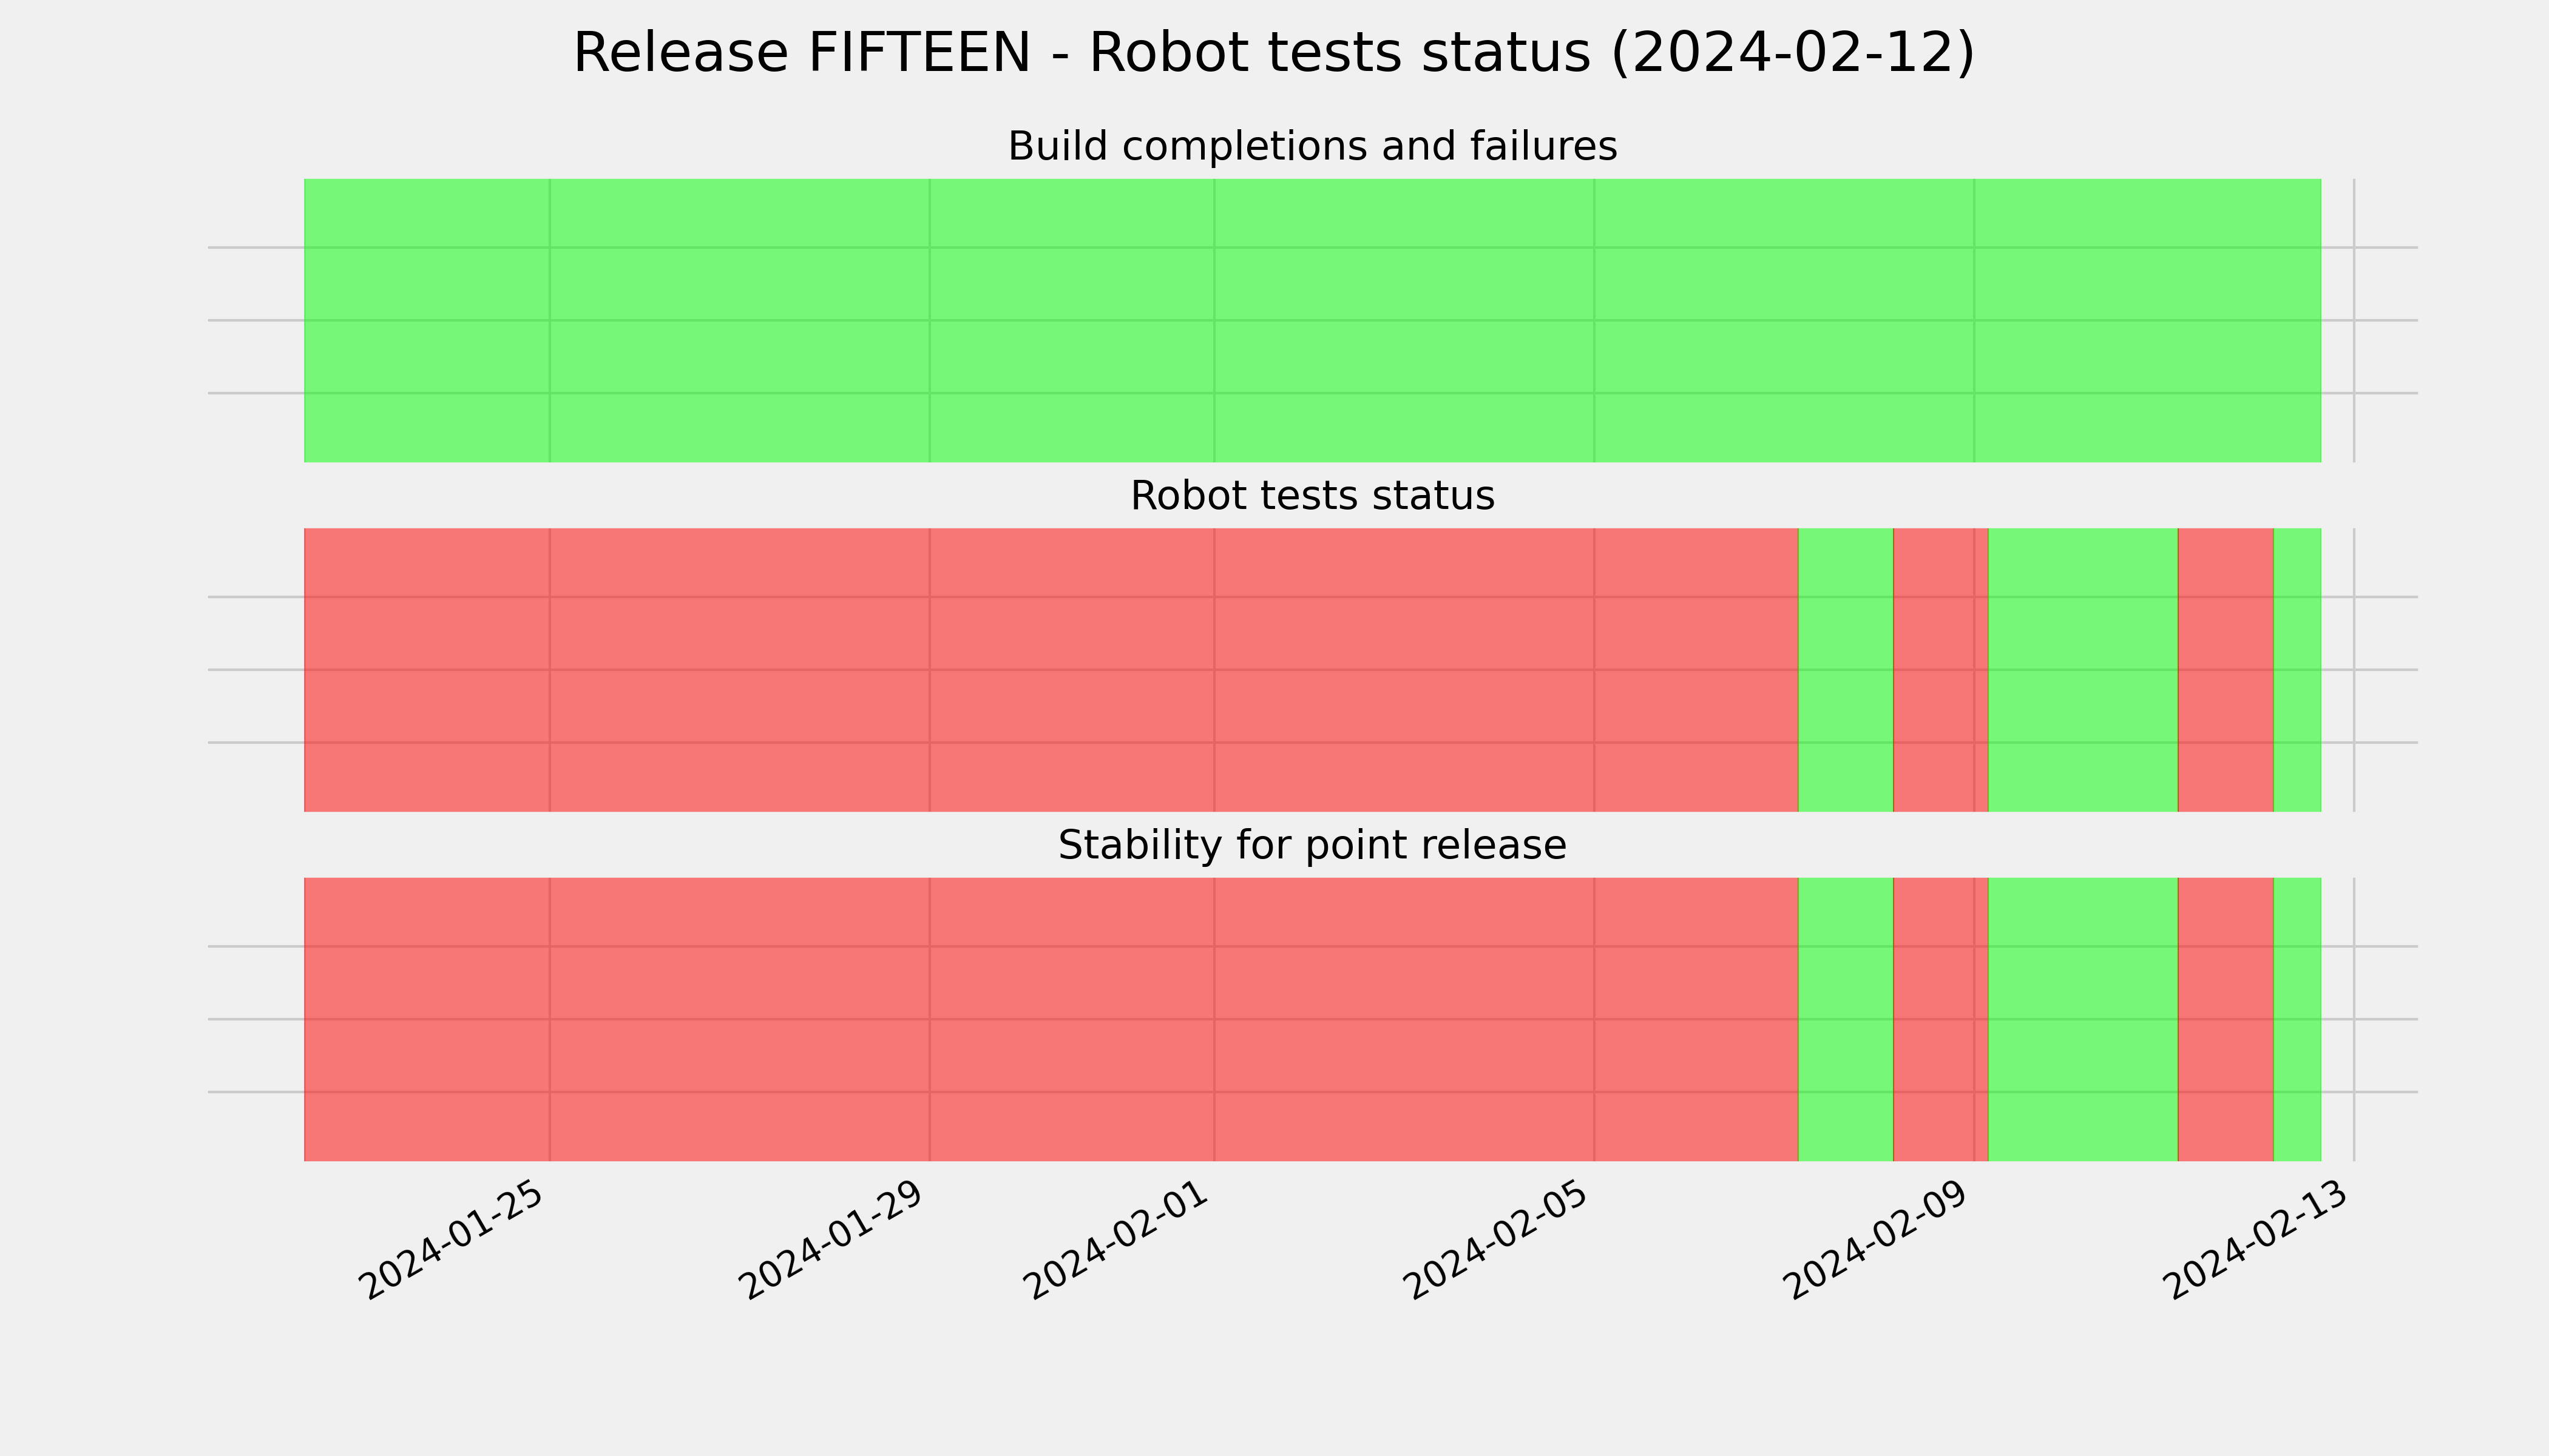Click the 'Robot tests status' subplot title
Screen dimensions: 2549x1456
pos(1313,496)
